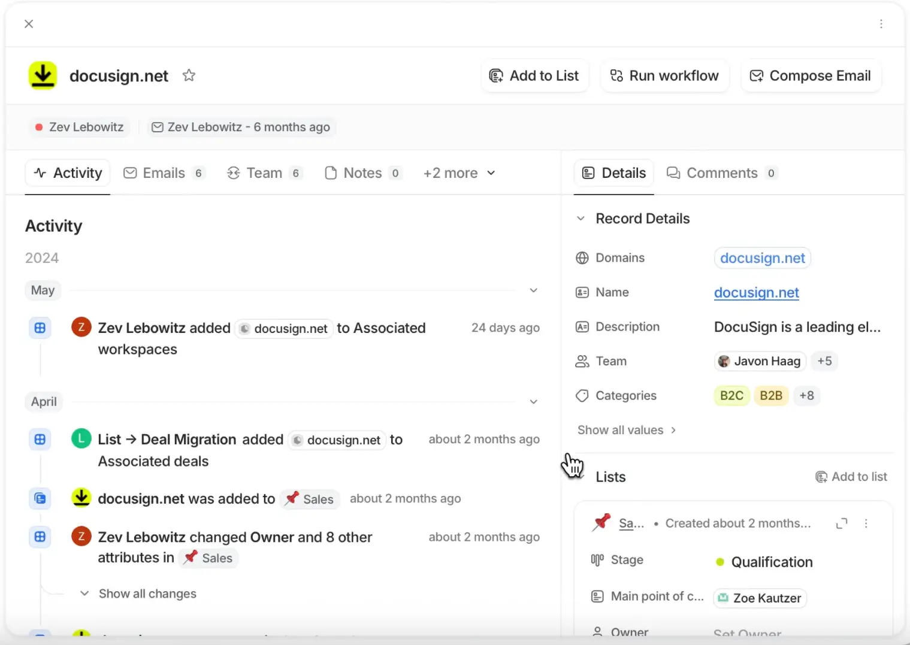This screenshot has width=910, height=645.
Task: Click the star favorite icon next to docusign.net
Action: (x=189, y=75)
